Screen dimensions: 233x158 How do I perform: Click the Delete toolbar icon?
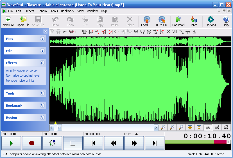(x=130, y=21)
